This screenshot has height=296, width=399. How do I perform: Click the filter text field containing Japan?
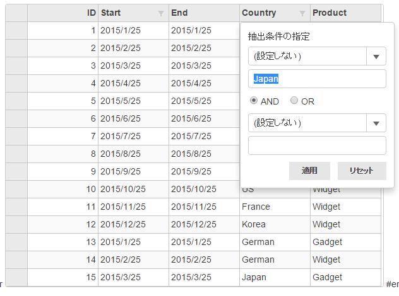coord(316,79)
